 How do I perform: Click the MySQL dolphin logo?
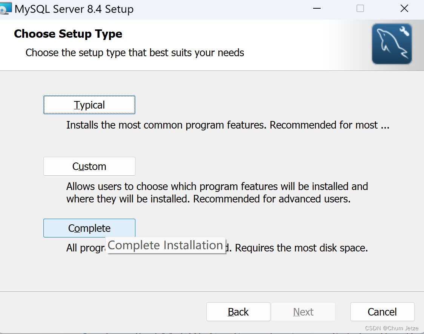tap(392, 44)
